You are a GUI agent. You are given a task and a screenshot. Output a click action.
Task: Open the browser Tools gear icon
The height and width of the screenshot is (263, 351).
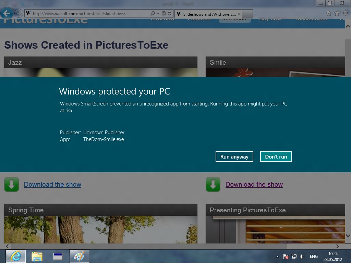click(x=345, y=13)
